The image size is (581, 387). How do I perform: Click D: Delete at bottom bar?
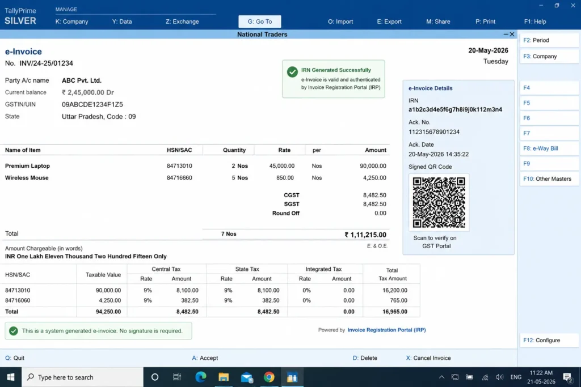(x=365, y=358)
